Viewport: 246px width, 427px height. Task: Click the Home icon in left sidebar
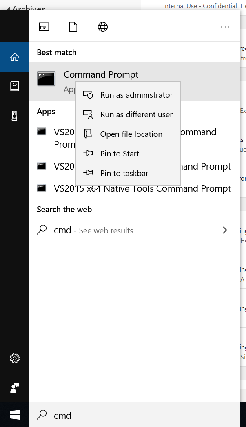15,57
